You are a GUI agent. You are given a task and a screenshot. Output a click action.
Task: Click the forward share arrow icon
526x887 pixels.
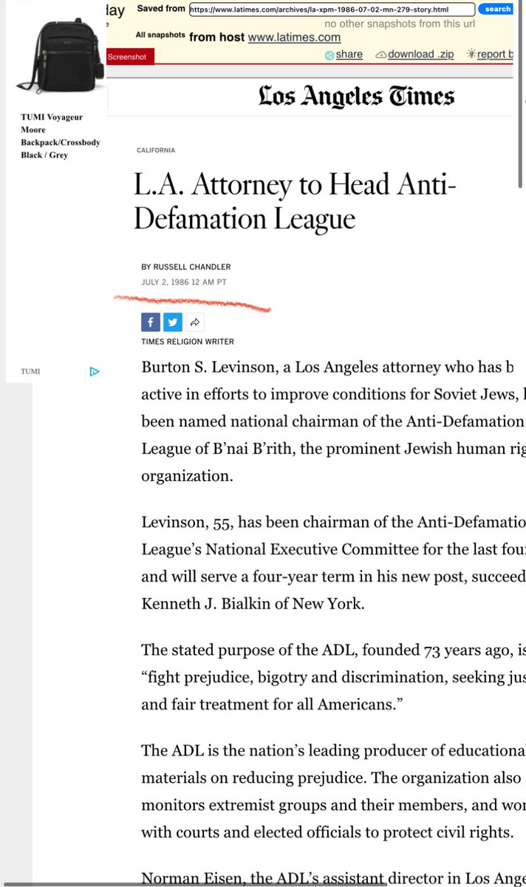coord(194,322)
